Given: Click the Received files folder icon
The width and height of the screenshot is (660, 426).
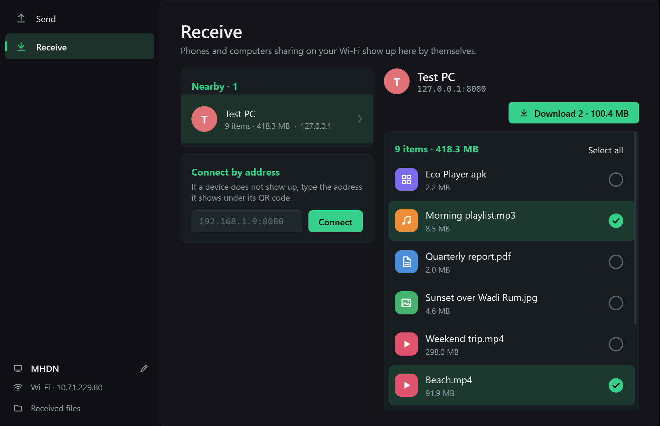Looking at the screenshot, I should 18,408.
